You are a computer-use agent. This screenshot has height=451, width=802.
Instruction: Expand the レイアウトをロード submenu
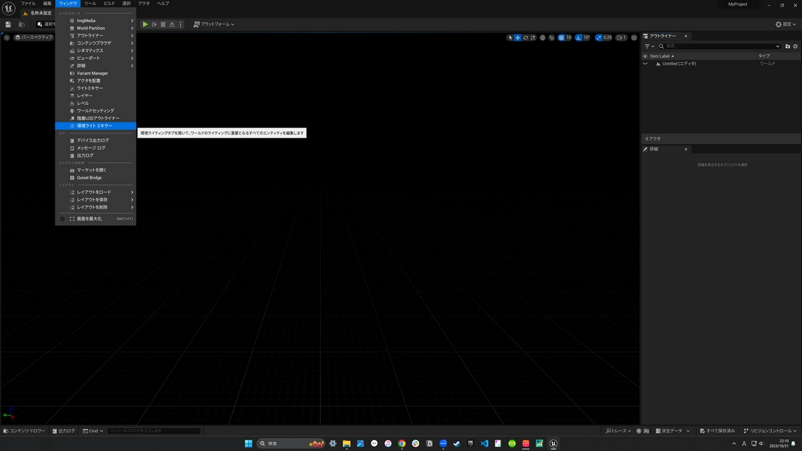click(x=96, y=192)
